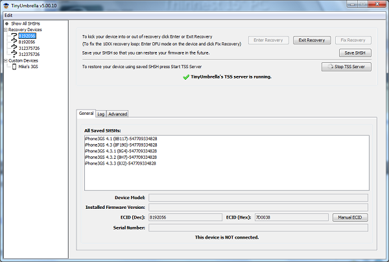
Task: Click the TinyUmbrella icon in the title bar
Action: pos(6,5)
